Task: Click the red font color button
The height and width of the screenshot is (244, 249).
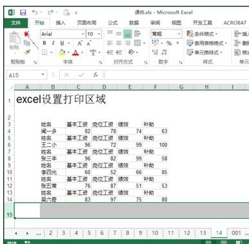Action: pyautogui.click(x=76, y=52)
